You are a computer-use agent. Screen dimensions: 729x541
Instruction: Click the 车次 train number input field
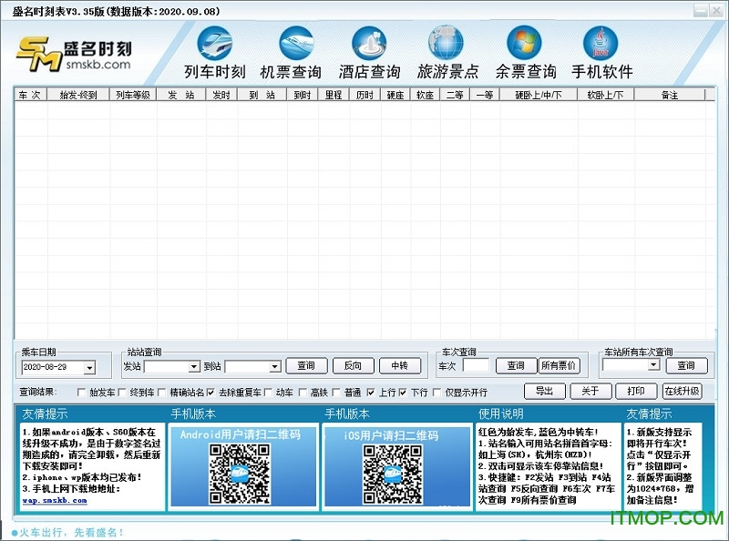pos(477,367)
